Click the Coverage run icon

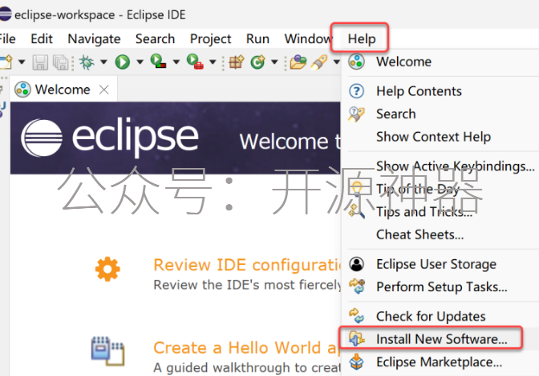159,62
